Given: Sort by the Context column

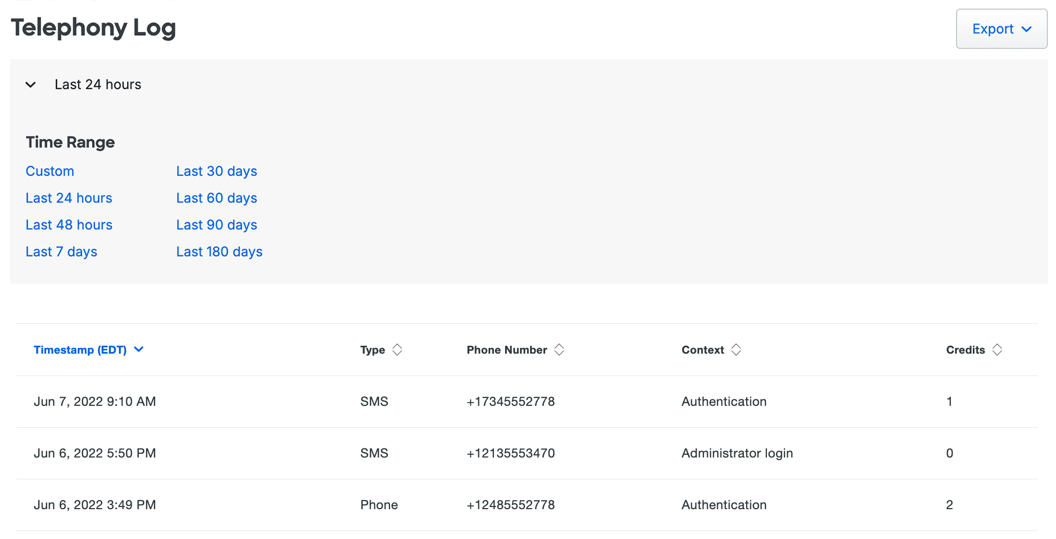Looking at the screenshot, I should [737, 350].
